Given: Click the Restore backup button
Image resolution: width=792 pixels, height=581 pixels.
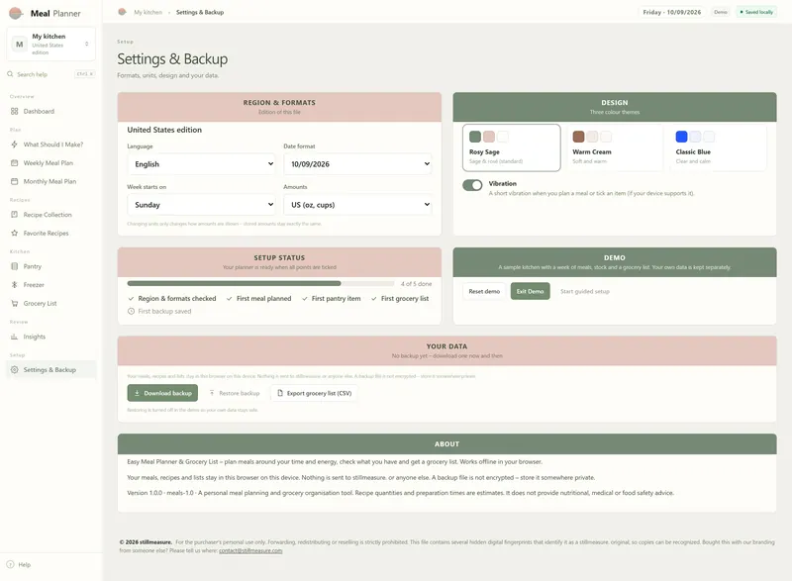Looking at the screenshot, I should click(x=235, y=393).
